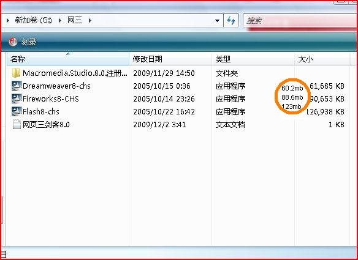Click 应用程序 type in Flash8-chs row
Image resolution: width=358 pixels, height=260 pixels.
(x=230, y=112)
